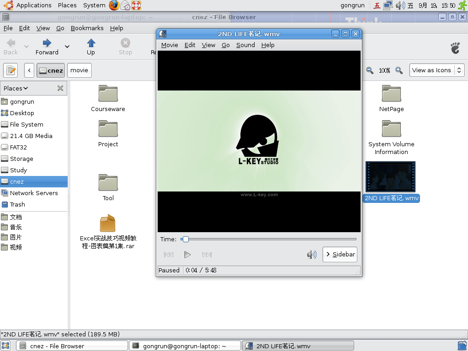This screenshot has width=468, height=351.
Task: Open Network Servers in Places sidebar
Action: [x=34, y=193]
